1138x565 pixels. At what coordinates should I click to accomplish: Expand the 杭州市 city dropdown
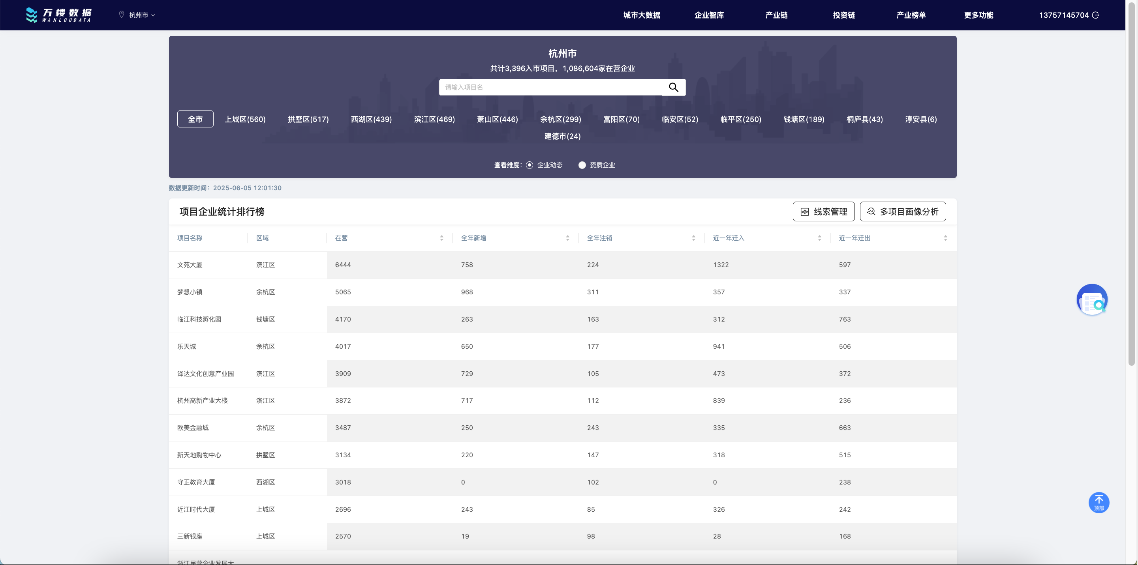[x=142, y=15]
